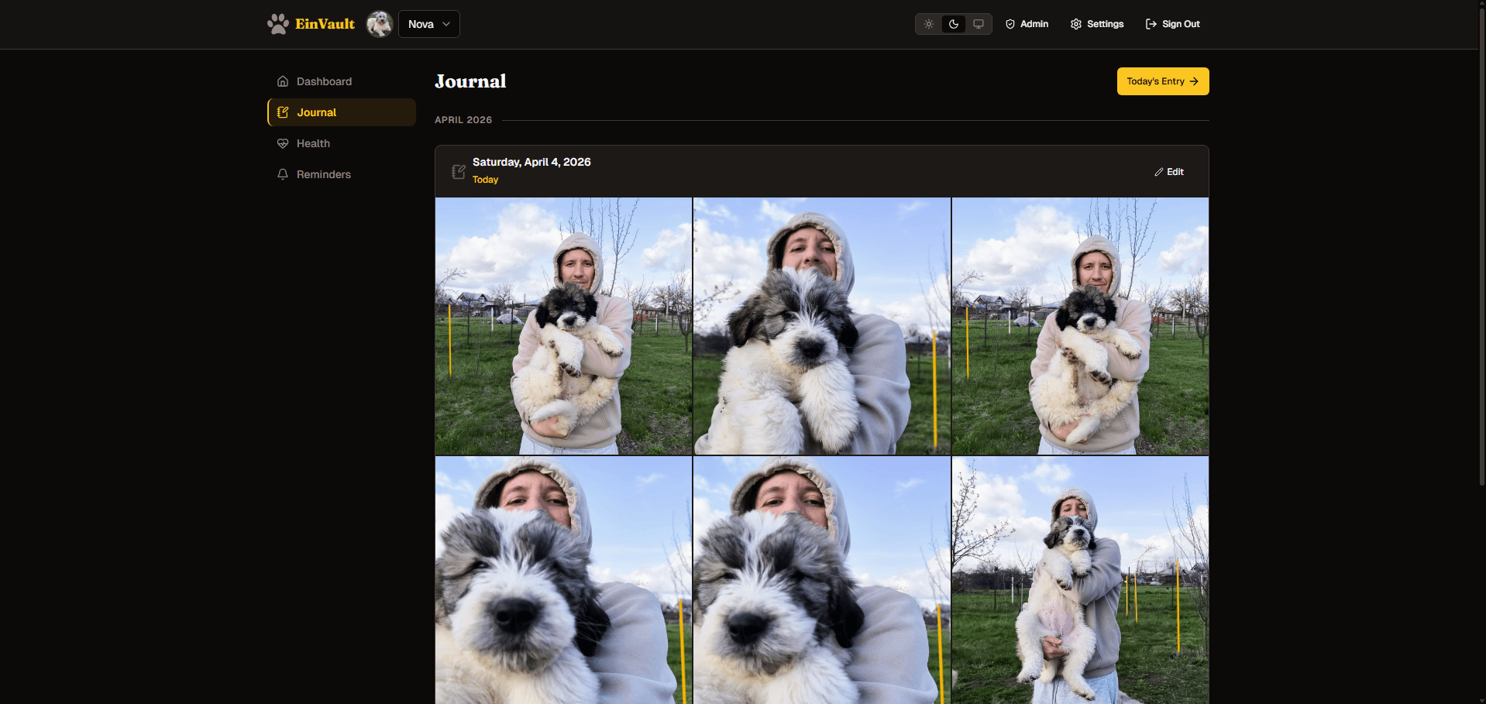Image resolution: width=1486 pixels, height=704 pixels.
Task: Open first photo in top row
Action: coord(563,326)
